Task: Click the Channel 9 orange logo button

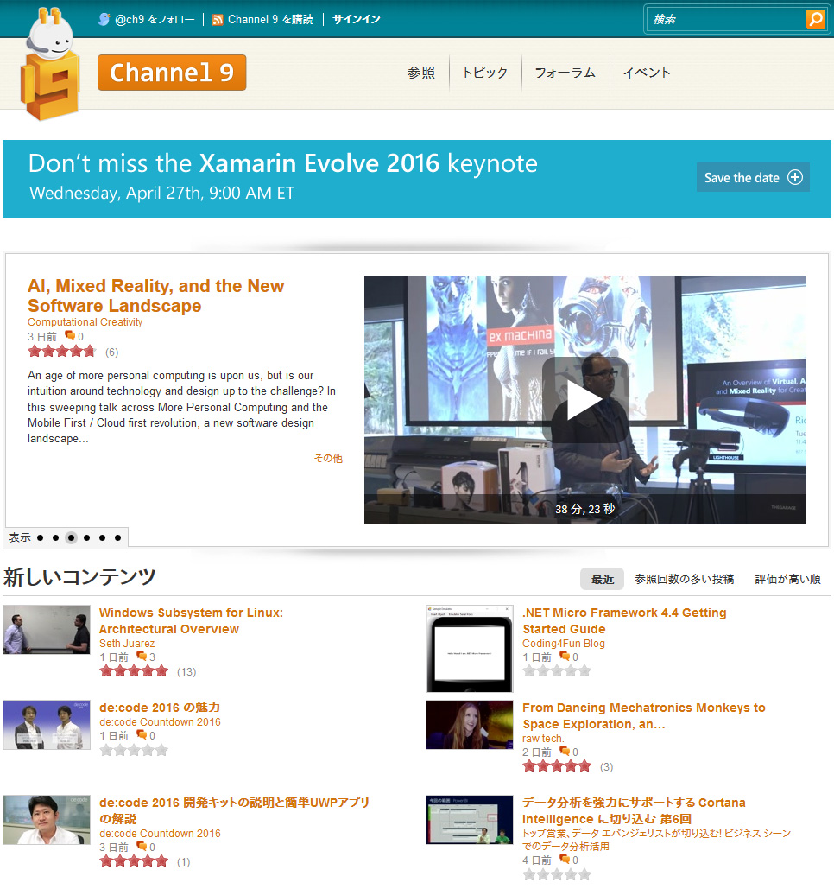Action: click(172, 73)
